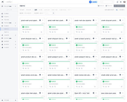
Task: Open settings gear on java code-scan-pass card
Action: 120,93
